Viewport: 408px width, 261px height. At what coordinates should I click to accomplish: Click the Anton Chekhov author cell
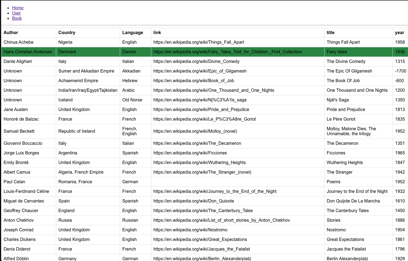pyautogui.click(x=29, y=220)
